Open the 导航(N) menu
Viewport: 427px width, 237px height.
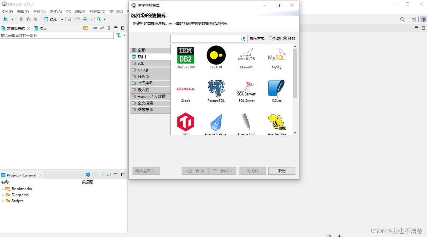pos(39,11)
